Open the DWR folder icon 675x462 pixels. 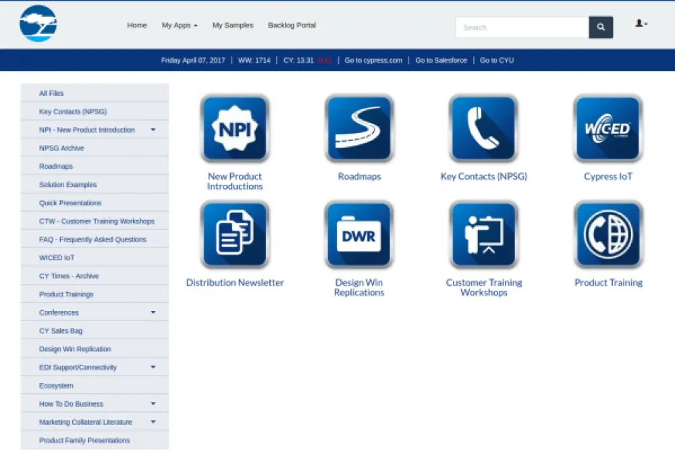360,235
